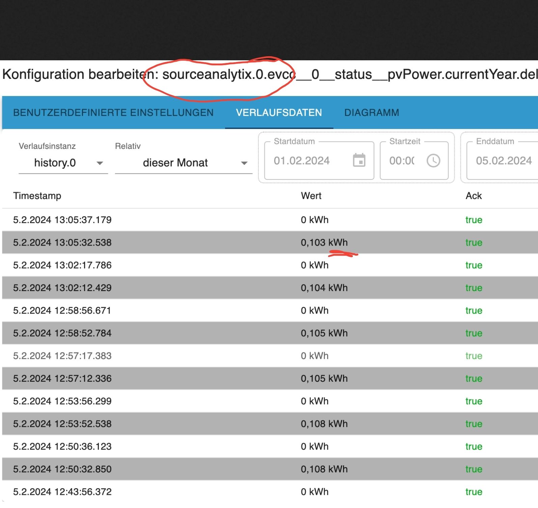Click Ack 'true' in the 12:53:56.299 row
The height and width of the screenshot is (508, 538).
point(474,401)
